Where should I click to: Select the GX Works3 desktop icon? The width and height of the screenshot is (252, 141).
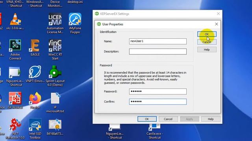click(x=15, y=100)
